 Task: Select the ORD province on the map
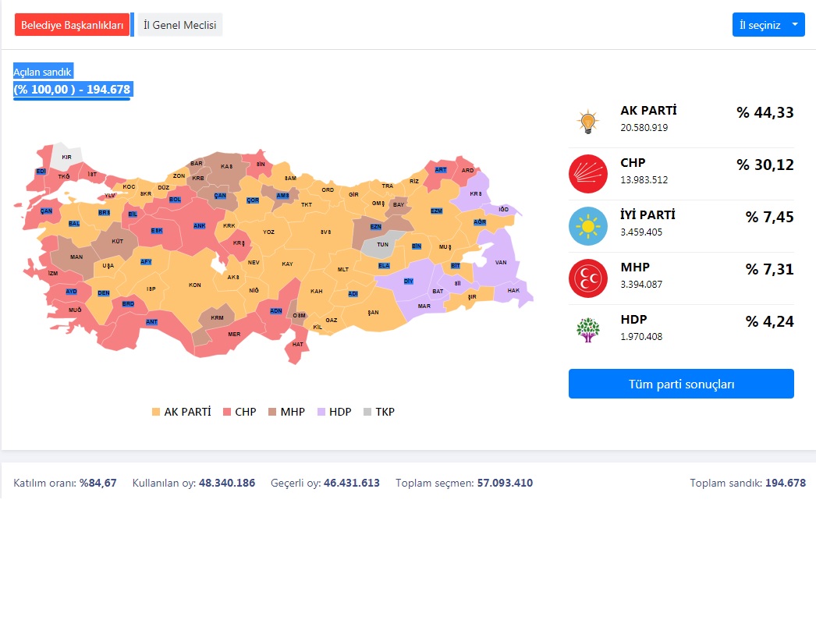328,190
